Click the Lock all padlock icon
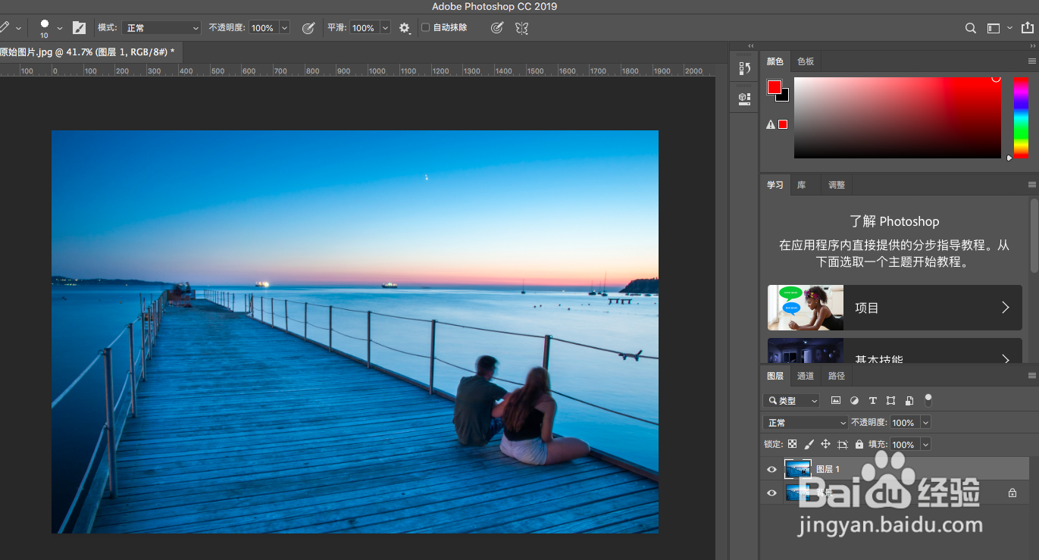 [859, 444]
